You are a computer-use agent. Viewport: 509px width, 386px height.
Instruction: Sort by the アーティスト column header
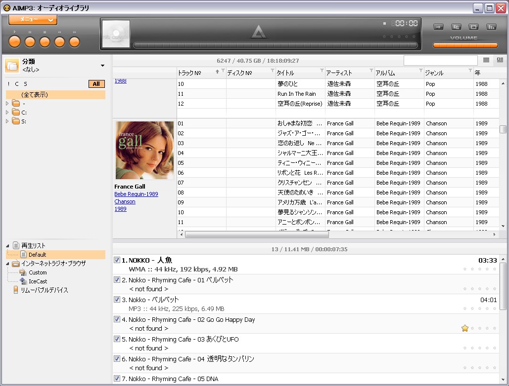click(x=350, y=73)
